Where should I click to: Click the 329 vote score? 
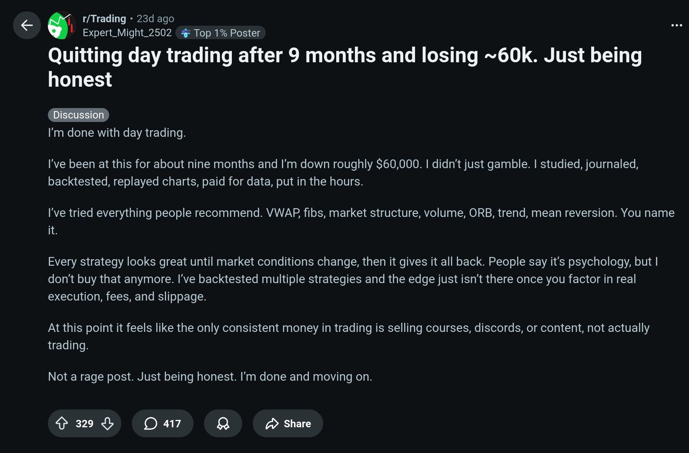(84, 424)
